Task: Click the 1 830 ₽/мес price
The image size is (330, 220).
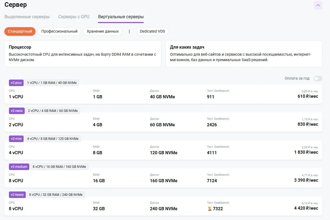Action: (306, 152)
